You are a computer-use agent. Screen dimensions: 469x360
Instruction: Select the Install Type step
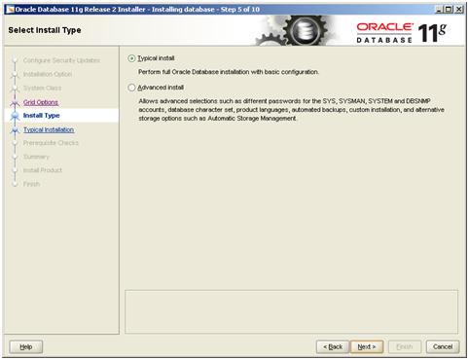click(x=42, y=116)
